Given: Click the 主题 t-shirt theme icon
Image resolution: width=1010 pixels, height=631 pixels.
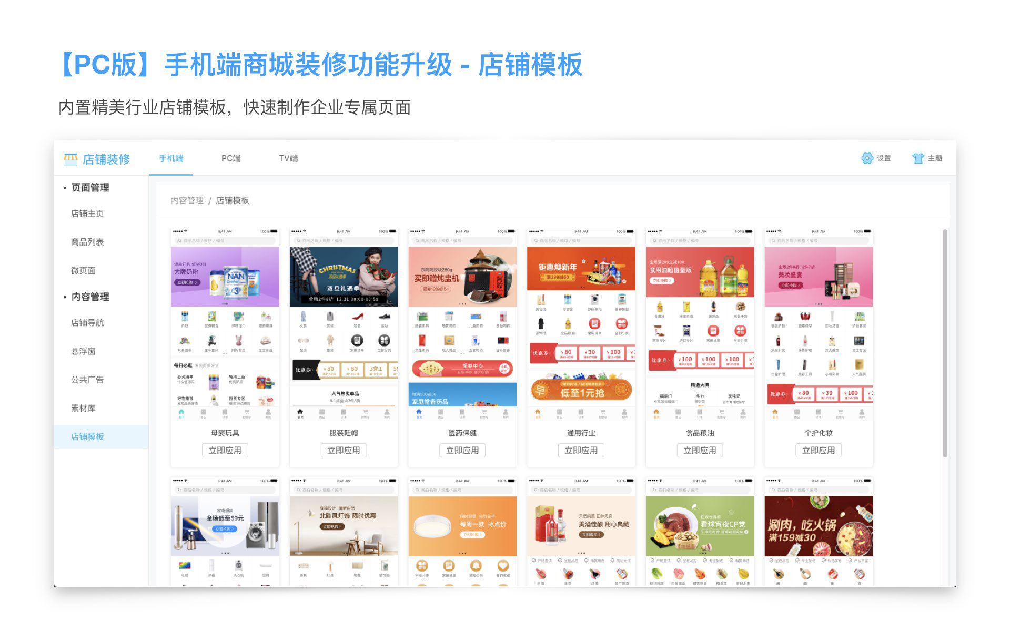Looking at the screenshot, I should pos(918,158).
